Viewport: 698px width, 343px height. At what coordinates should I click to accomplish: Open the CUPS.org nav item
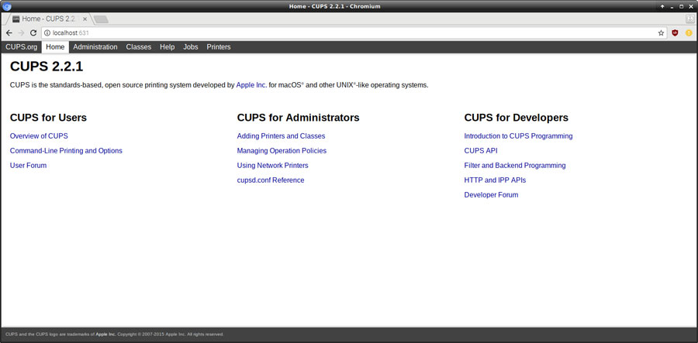coord(22,47)
